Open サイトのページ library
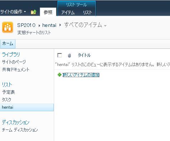The height and width of the screenshot is (141, 170). (14, 62)
